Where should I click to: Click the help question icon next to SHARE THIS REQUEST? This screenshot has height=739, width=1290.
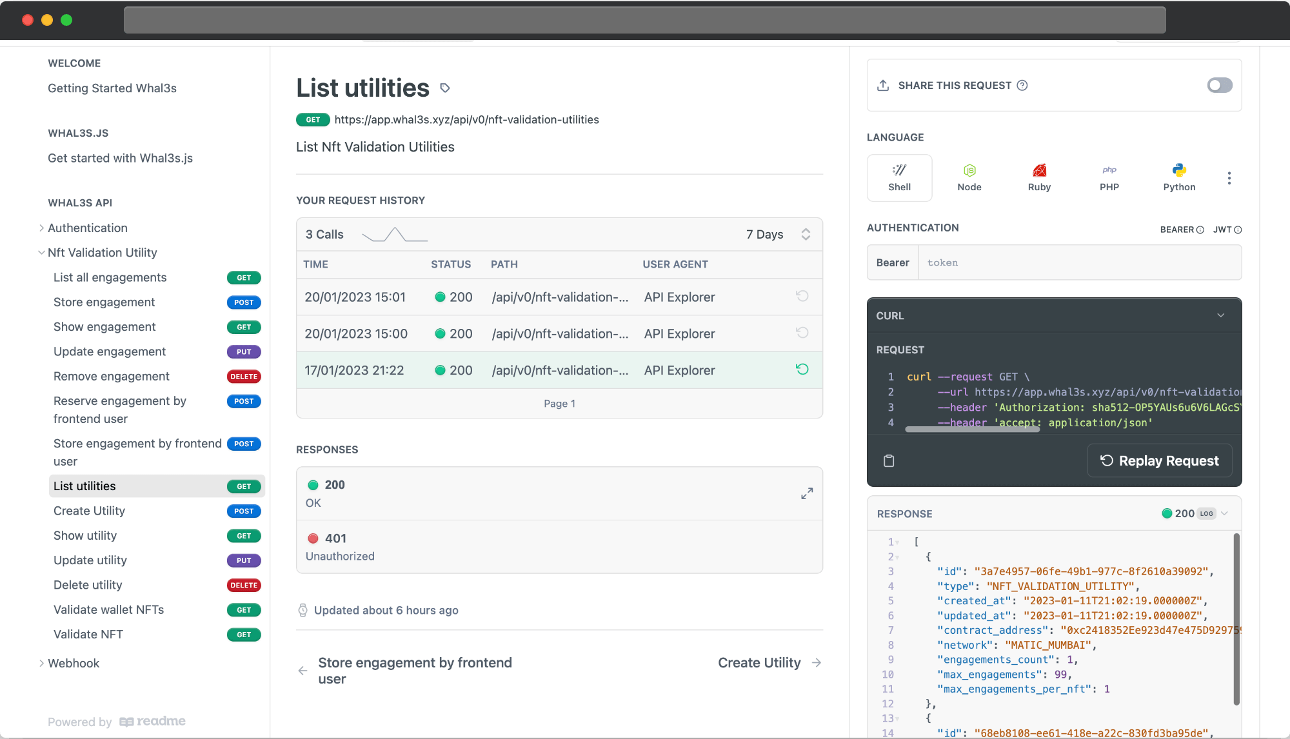[1022, 85]
